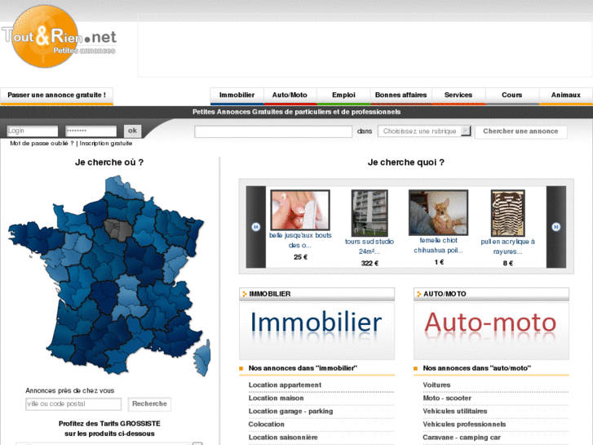
Task: Click the large Immobilier banner
Action: click(x=317, y=331)
